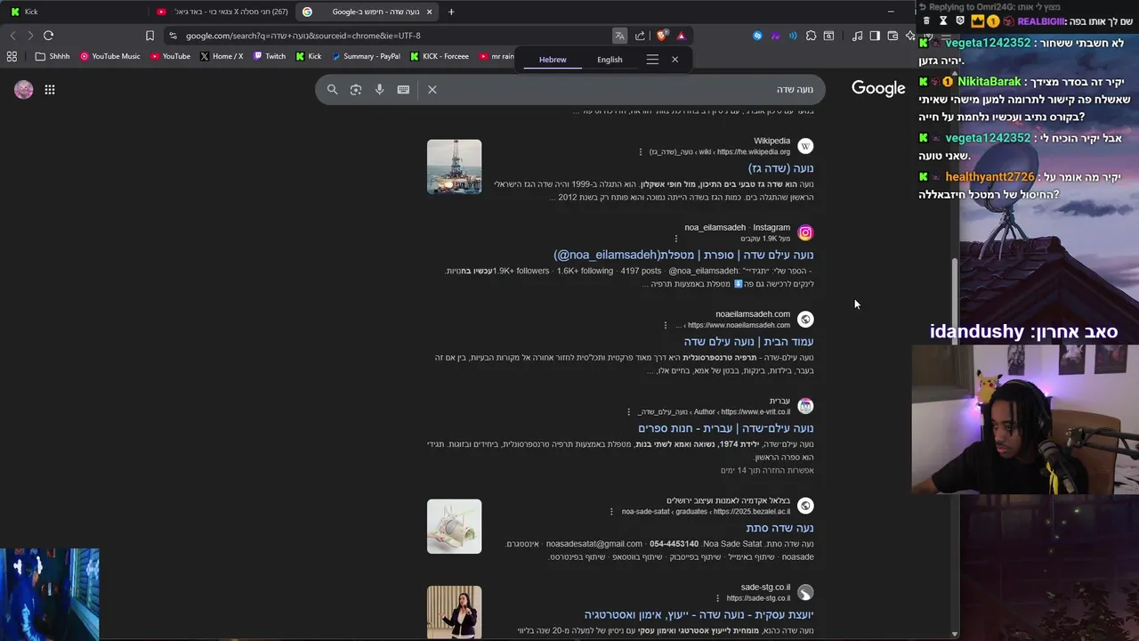Open the Google apps grid
Screen dimensions: 1139x641
[50, 89]
